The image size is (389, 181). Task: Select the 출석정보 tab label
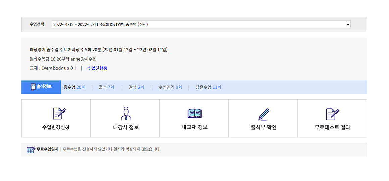44,87
